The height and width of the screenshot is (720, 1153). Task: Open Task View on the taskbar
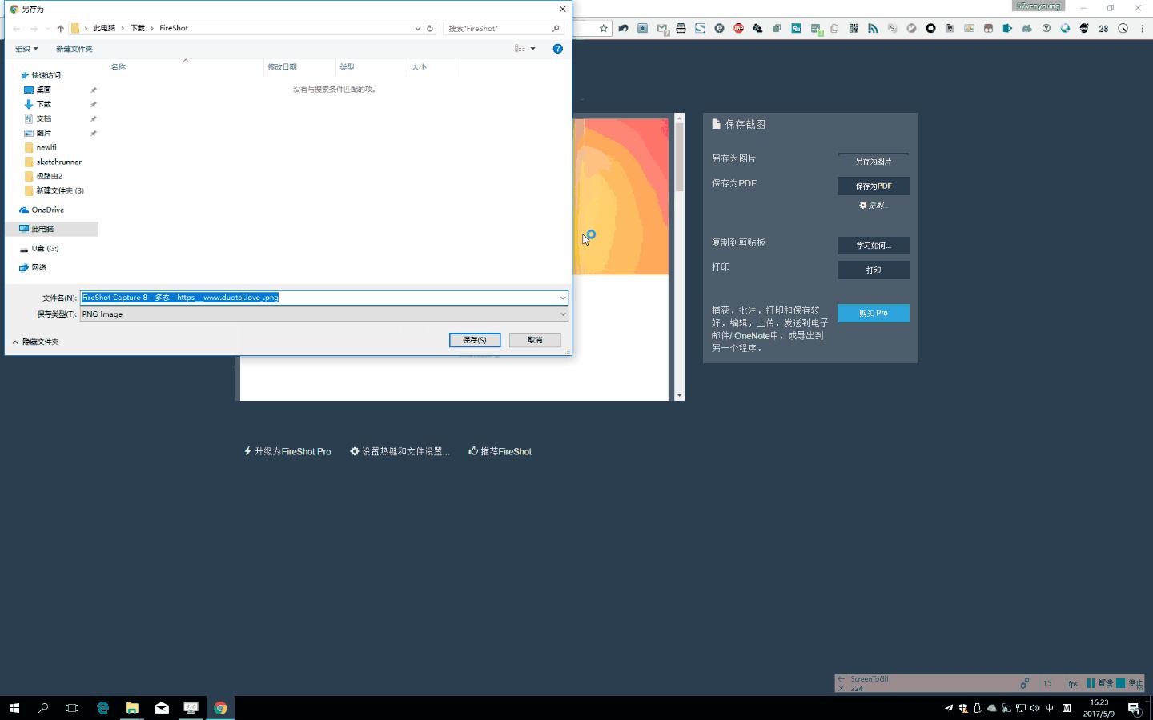pos(72,708)
